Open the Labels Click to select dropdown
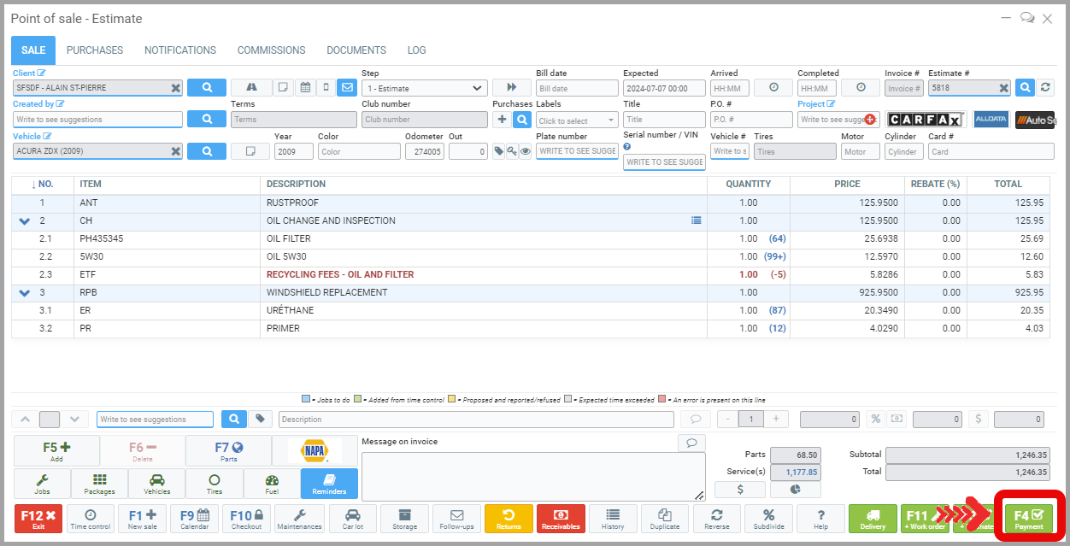 click(x=576, y=120)
